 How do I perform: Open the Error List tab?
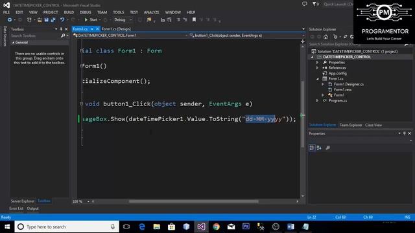16,208
